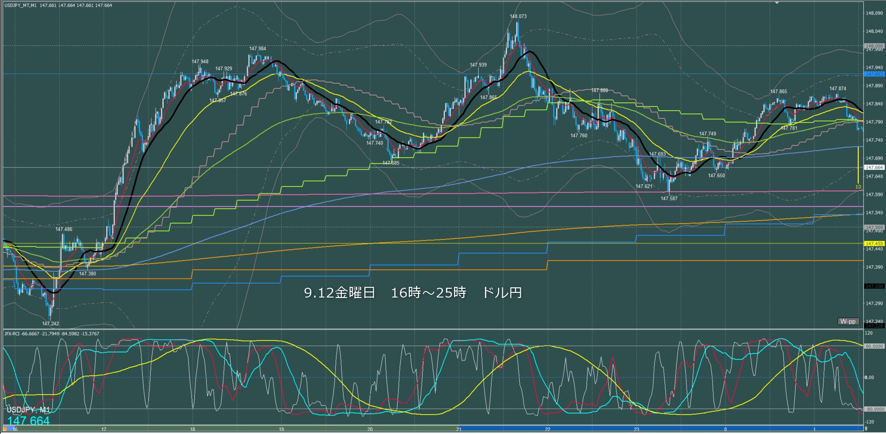Click the USDJPY_MT,M1 chart title text
The image size is (886, 434).
[21, 5]
